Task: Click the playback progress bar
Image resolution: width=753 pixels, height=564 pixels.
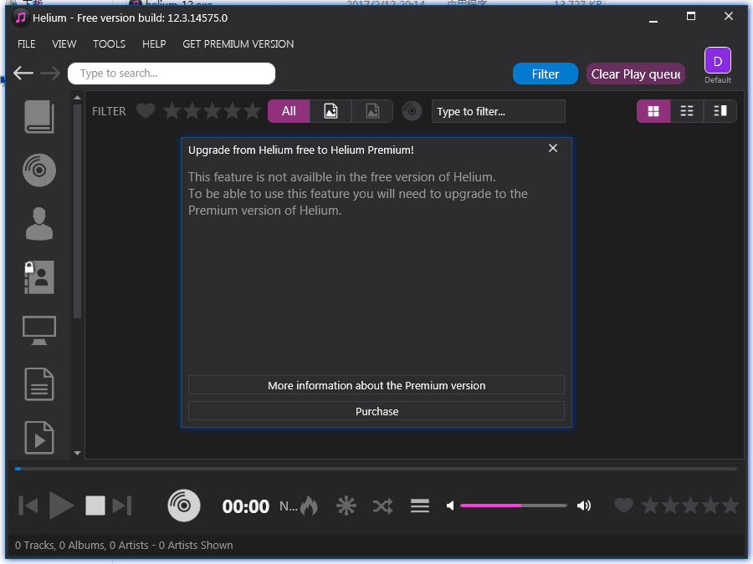Action: click(376, 469)
